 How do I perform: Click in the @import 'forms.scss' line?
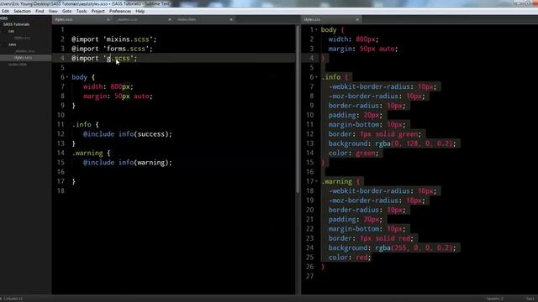[112, 49]
